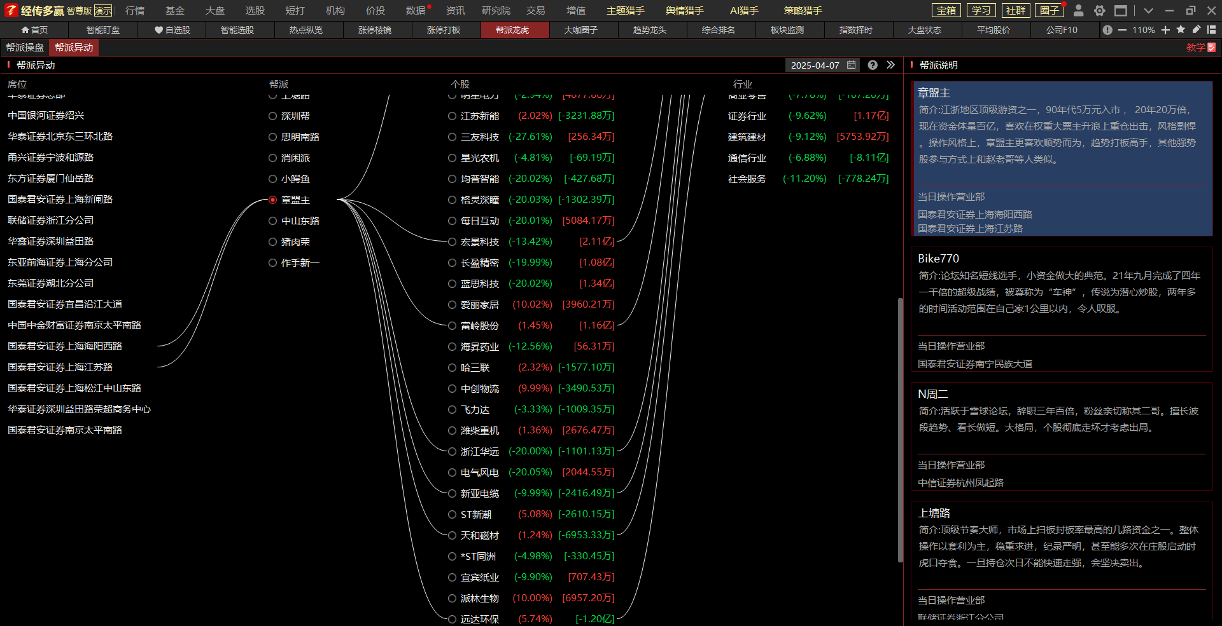Open the user account profile icon
This screenshot has height=626, width=1222.
[x=1078, y=10]
